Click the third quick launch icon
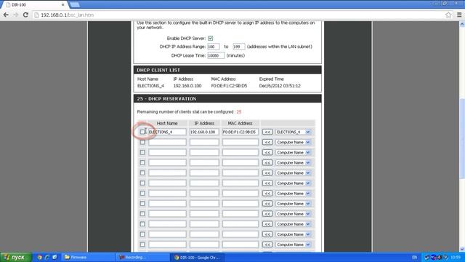The image size is (465, 262). coord(54,257)
